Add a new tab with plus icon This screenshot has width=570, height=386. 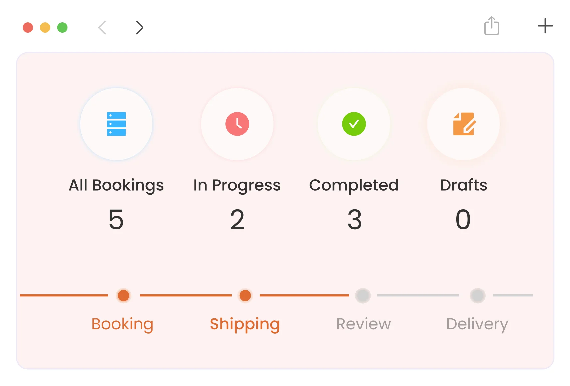545,26
